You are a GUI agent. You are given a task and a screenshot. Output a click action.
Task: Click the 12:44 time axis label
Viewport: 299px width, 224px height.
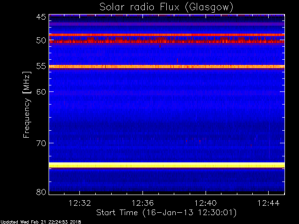268,203
